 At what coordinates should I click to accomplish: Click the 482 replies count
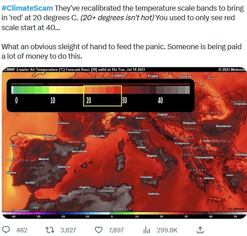click(22, 230)
